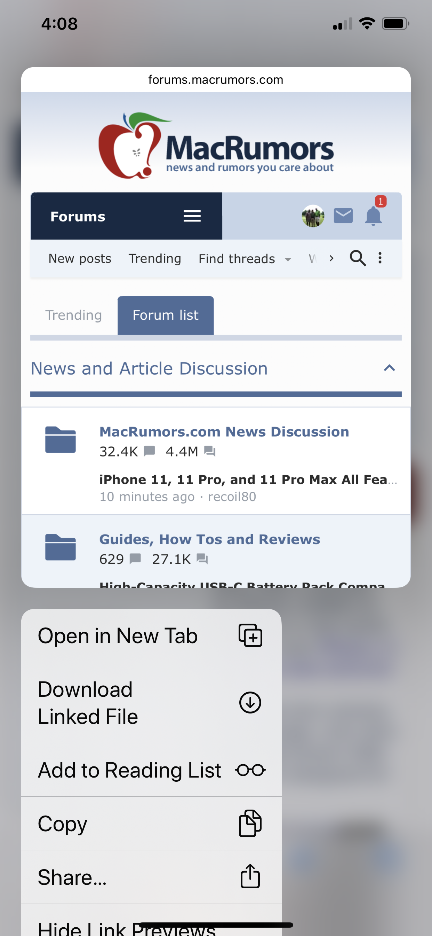
Task: Tap the battery status icon
Action: click(395, 24)
